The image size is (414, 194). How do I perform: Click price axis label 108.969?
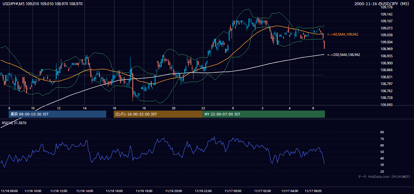[x=386, y=49]
